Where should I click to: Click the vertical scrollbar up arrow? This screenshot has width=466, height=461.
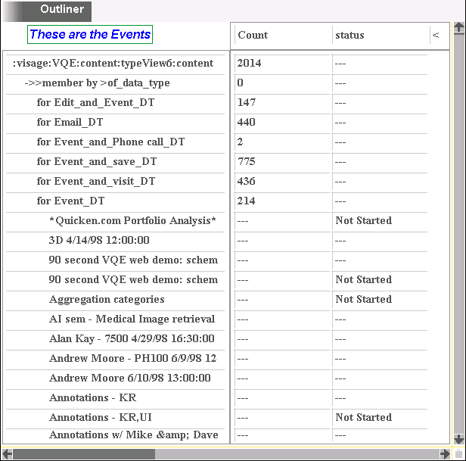(x=458, y=29)
